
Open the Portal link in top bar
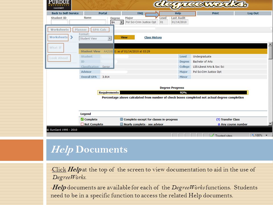(x=103, y=13)
